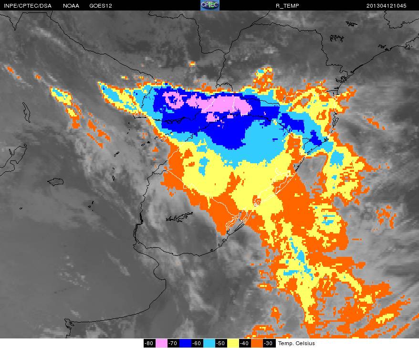Click the 201304121045 timestamp

[387, 6]
